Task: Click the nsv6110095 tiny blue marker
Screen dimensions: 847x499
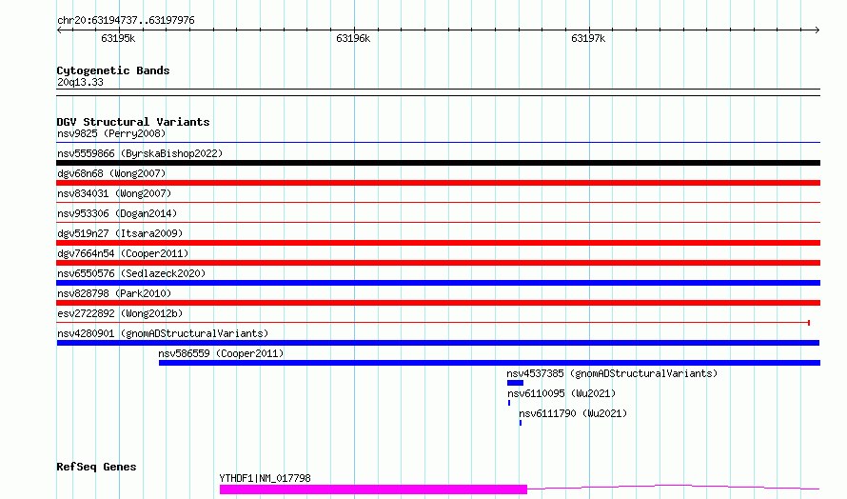Action: pos(509,403)
